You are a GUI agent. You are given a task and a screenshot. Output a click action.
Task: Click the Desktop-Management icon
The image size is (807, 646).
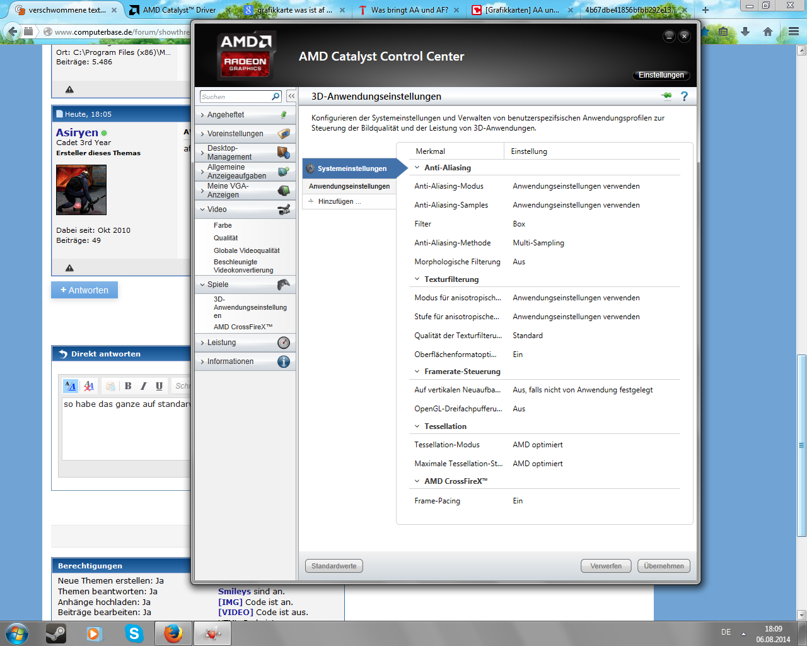point(284,152)
